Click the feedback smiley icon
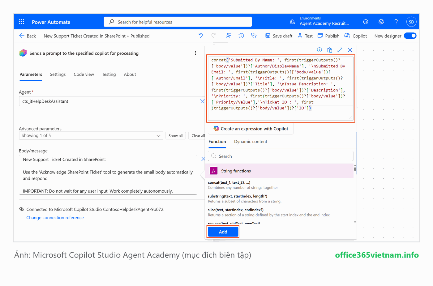Screen dimensions: 433x286 [x=366, y=22]
